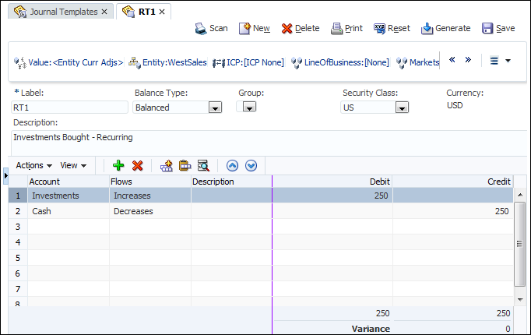Viewport: 531px width, 335px height.
Task: Click the Flows column header
Action: (x=150, y=182)
